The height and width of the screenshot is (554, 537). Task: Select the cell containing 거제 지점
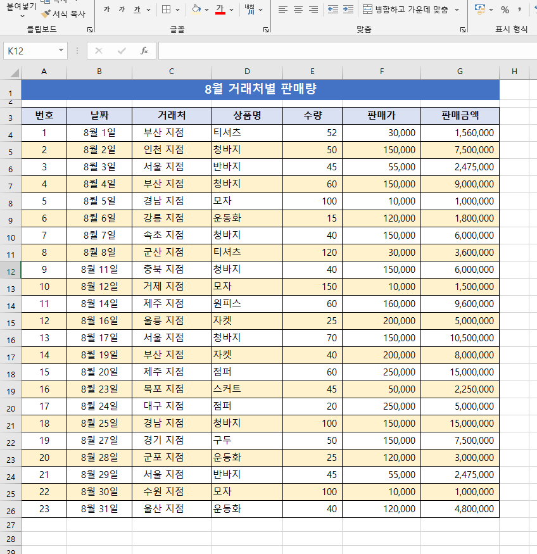172,287
